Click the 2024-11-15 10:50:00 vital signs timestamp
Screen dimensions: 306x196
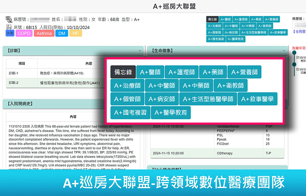tap(168, 126)
